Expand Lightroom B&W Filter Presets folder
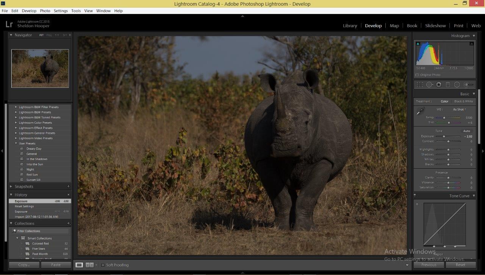Screen dimensions: 485x275 coord(16,107)
